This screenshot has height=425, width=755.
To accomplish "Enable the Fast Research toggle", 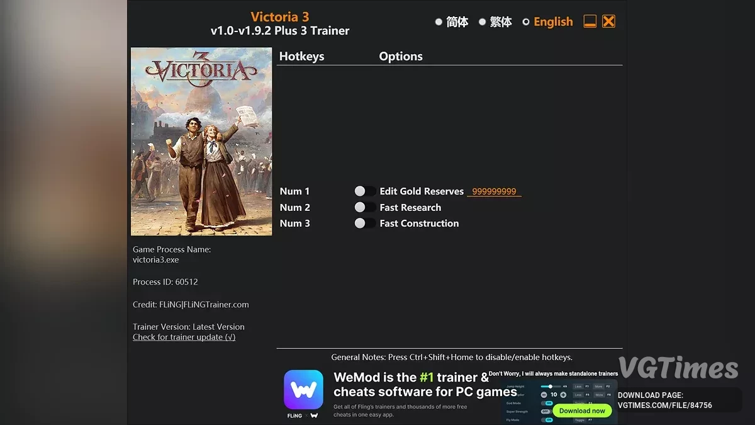I will [x=365, y=207].
